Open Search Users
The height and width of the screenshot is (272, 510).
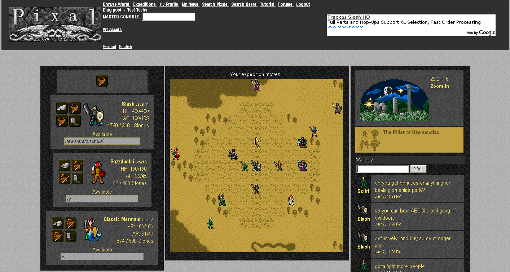[244, 4]
